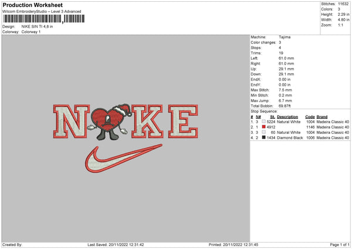352x249 pixels.
Task: Click the Down value 29.1 mm
Action: click(x=286, y=74)
